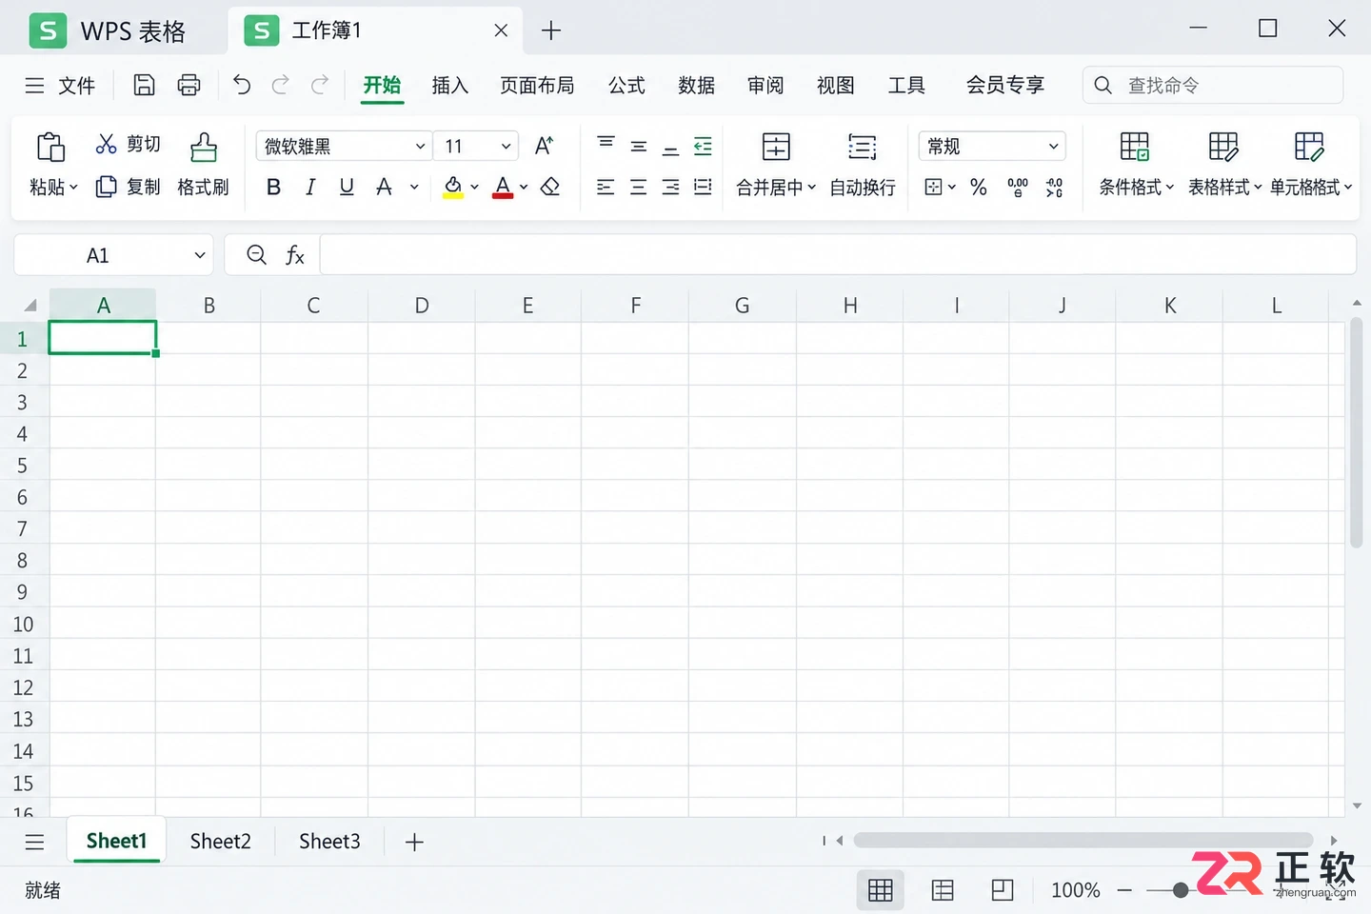The width and height of the screenshot is (1371, 914).
Task: Click the decrease indent icon
Action: click(x=703, y=146)
